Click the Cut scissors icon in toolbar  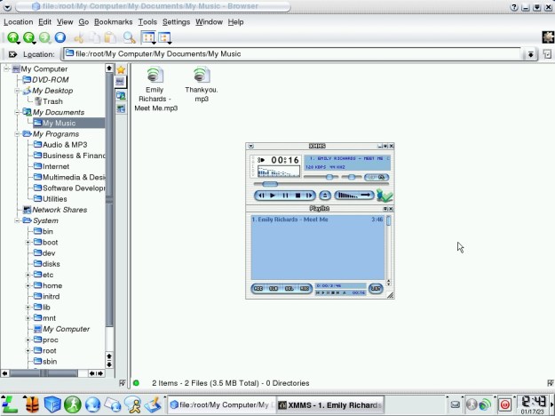[79, 38]
